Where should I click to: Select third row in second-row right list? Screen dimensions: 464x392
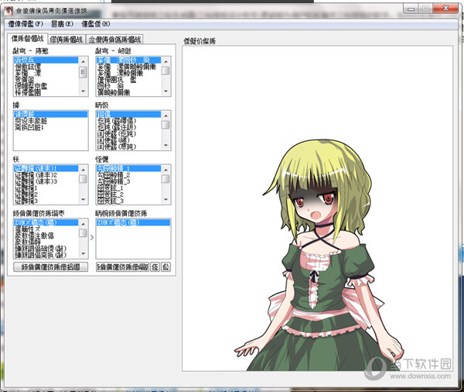pos(128,127)
